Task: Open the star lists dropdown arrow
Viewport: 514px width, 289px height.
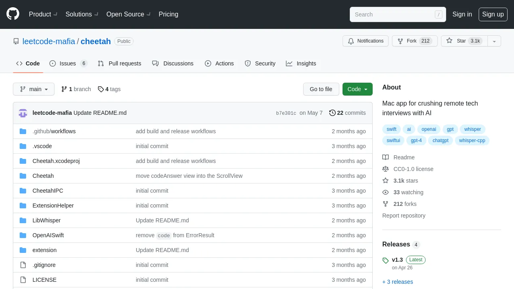Action: [x=494, y=41]
